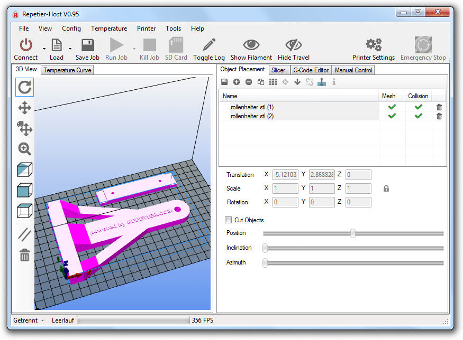Screen dimensions: 463x340
Task: Select rollenhalter.stl (2) in object list
Action: (299, 116)
